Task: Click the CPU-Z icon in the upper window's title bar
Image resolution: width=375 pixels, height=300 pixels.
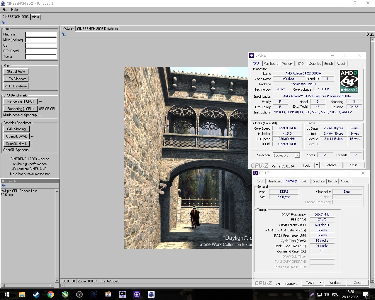Action: (252, 55)
